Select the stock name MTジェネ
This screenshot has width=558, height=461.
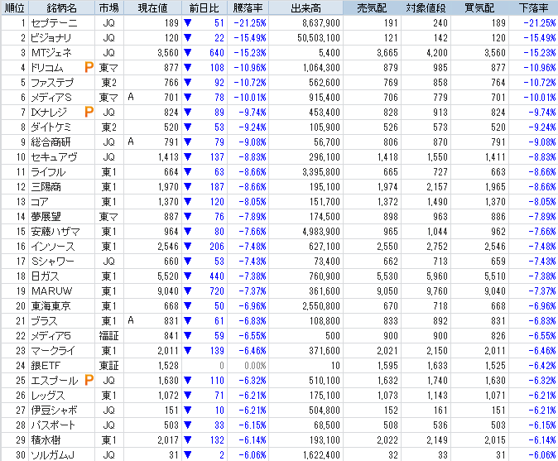pyautogui.click(x=51, y=53)
